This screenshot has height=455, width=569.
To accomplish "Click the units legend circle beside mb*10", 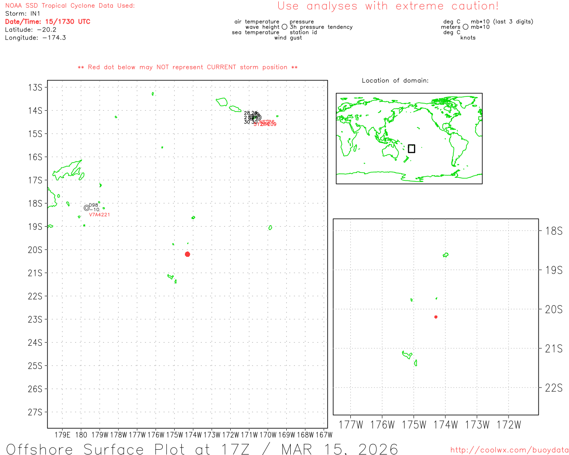I will pos(465,27).
